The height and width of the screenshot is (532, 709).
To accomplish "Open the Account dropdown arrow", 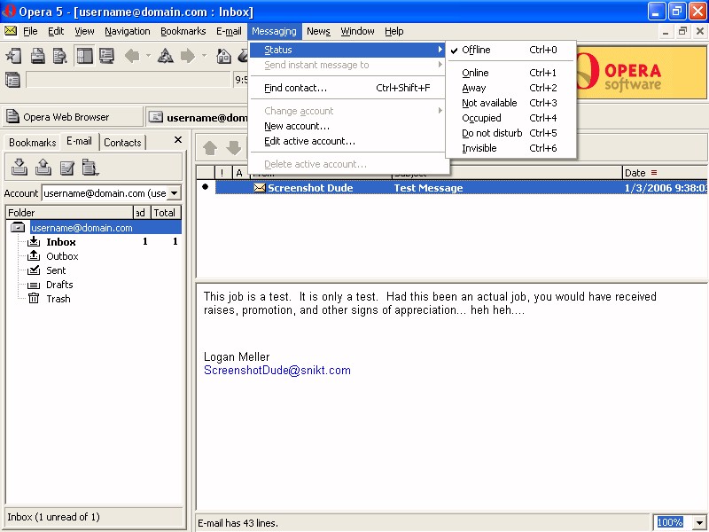I will click(x=174, y=193).
